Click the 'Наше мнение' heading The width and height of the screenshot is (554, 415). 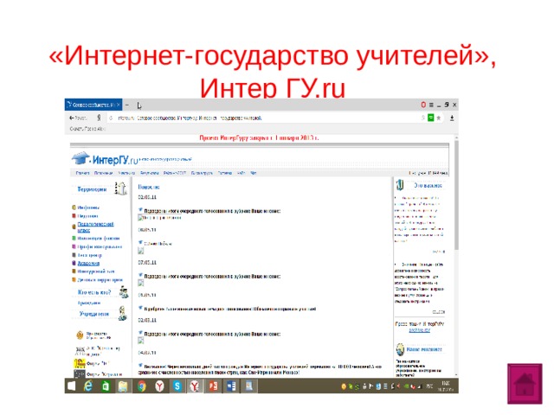tap(424, 349)
